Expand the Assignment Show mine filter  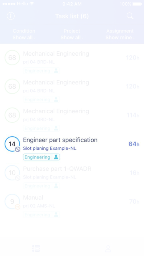(120, 34)
